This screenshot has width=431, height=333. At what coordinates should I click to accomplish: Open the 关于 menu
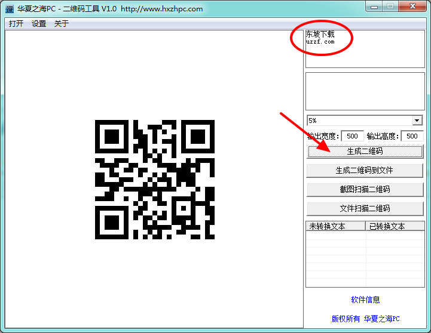tap(62, 24)
